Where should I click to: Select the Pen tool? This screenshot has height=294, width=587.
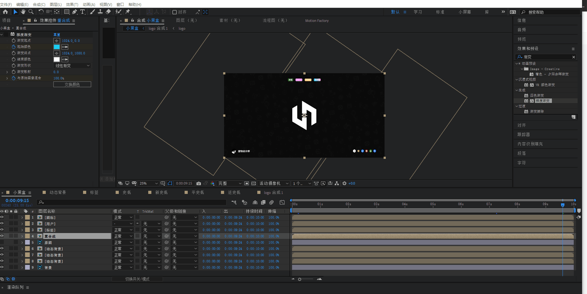click(75, 12)
